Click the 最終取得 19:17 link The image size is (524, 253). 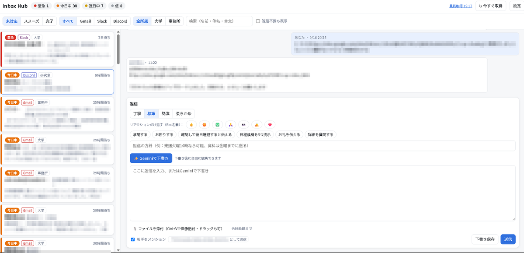pos(461,6)
